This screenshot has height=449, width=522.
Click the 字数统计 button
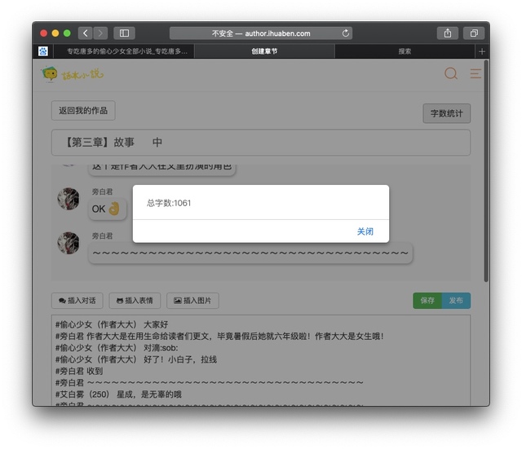coord(446,114)
